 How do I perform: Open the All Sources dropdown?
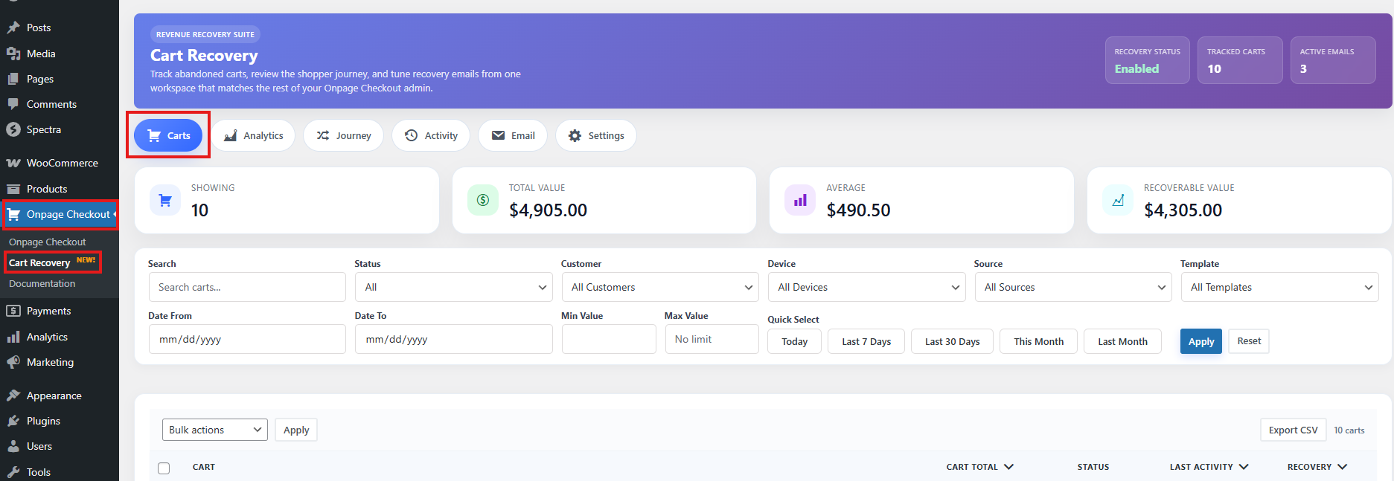pos(1073,287)
